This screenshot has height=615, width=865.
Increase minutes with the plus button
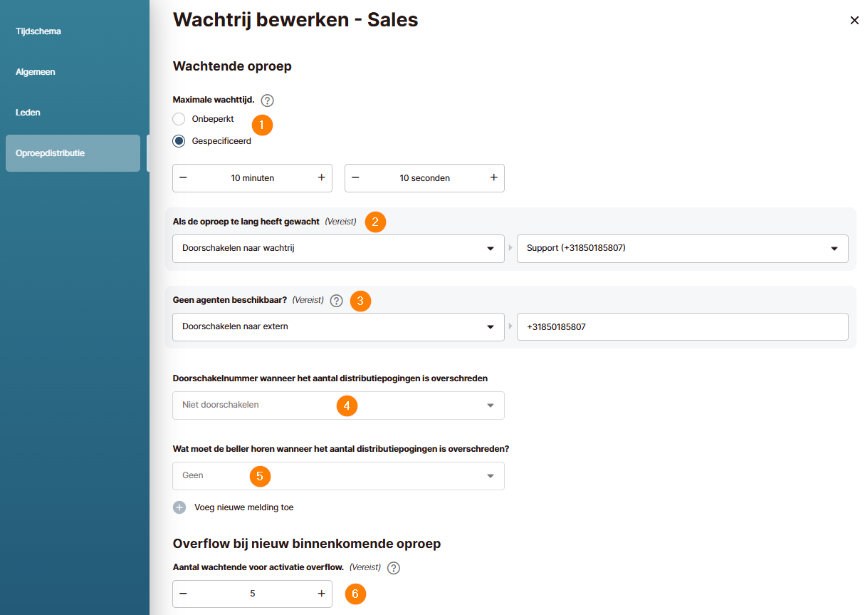321,177
